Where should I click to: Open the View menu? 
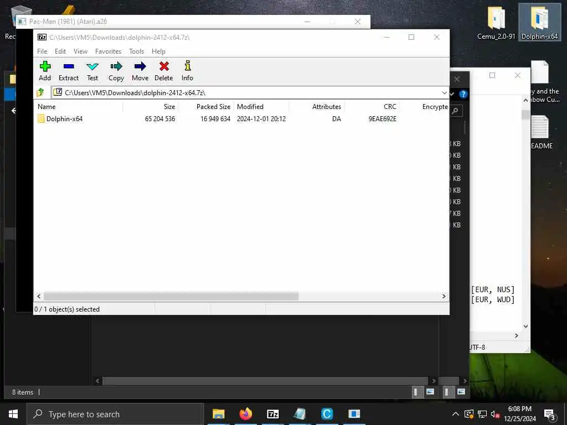[x=80, y=51]
